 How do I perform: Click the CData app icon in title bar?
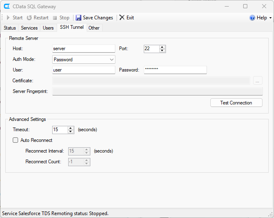7,7
